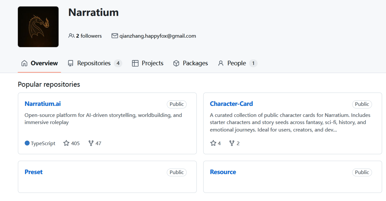
Task: Click the Projects table icon
Action: tap(135, 63)
